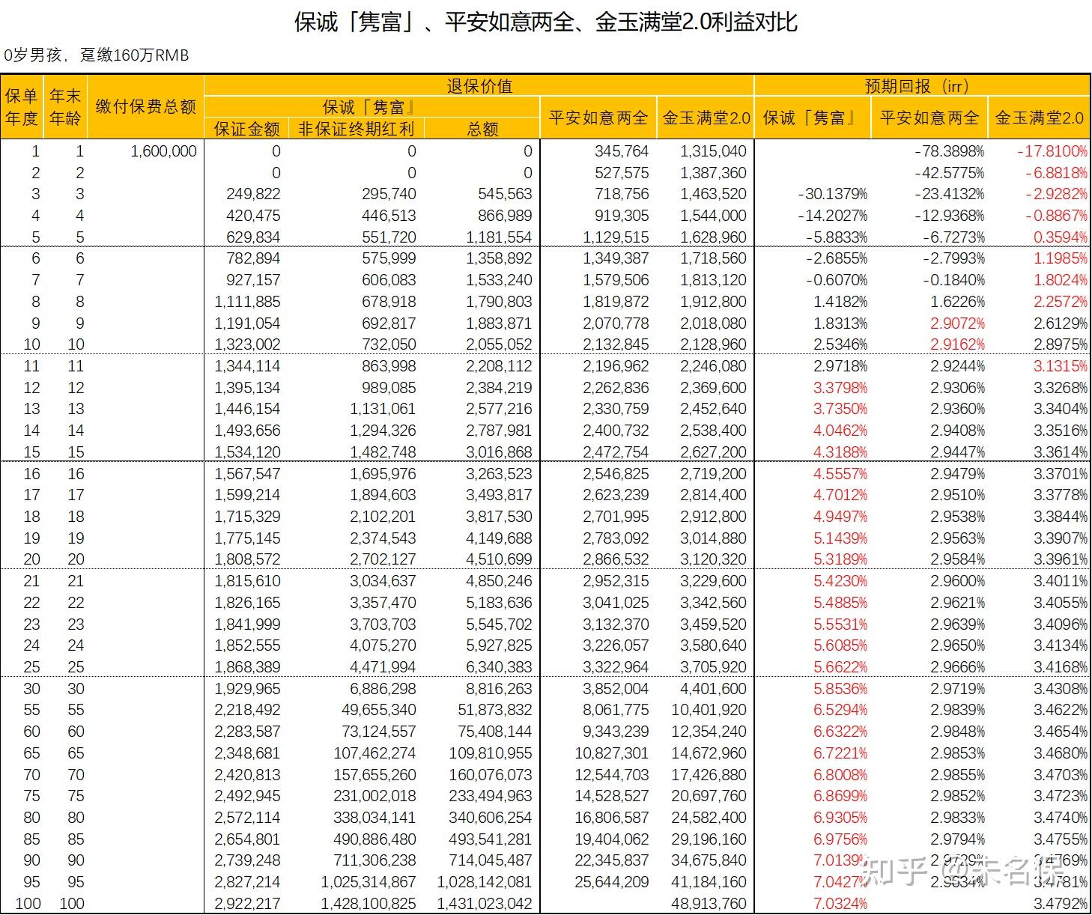The height and width of the screenshot is (915, 1092).
Task: Click the 缴付保费总额 column header
Action: click(146, 106)
